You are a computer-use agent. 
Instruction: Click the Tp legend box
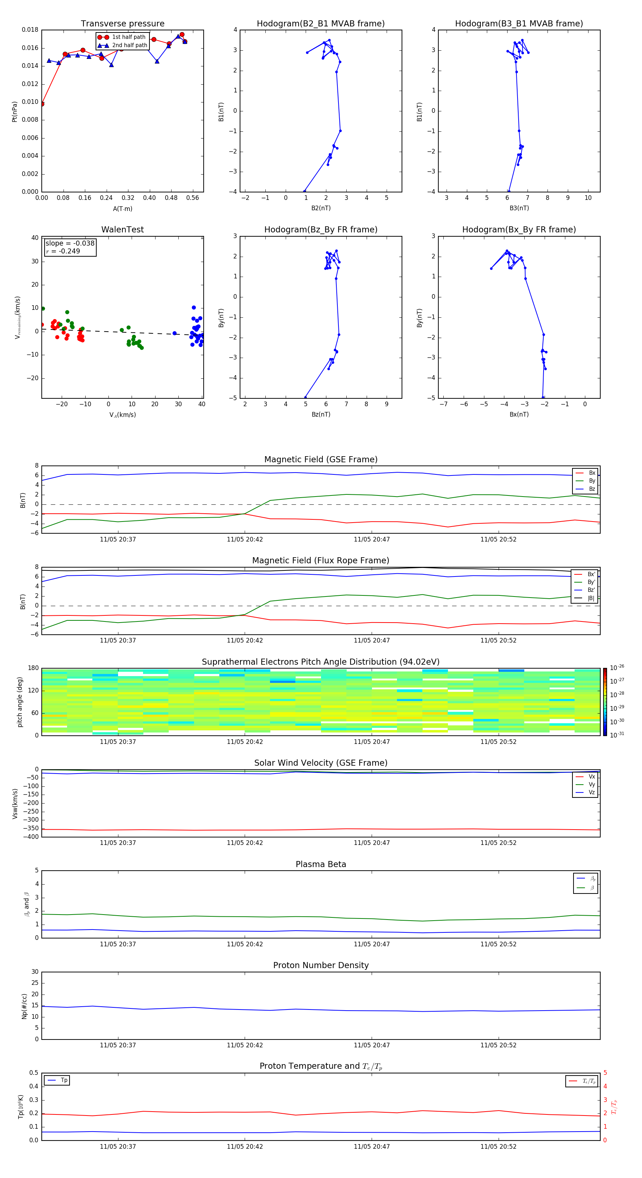pos(57,1080)
